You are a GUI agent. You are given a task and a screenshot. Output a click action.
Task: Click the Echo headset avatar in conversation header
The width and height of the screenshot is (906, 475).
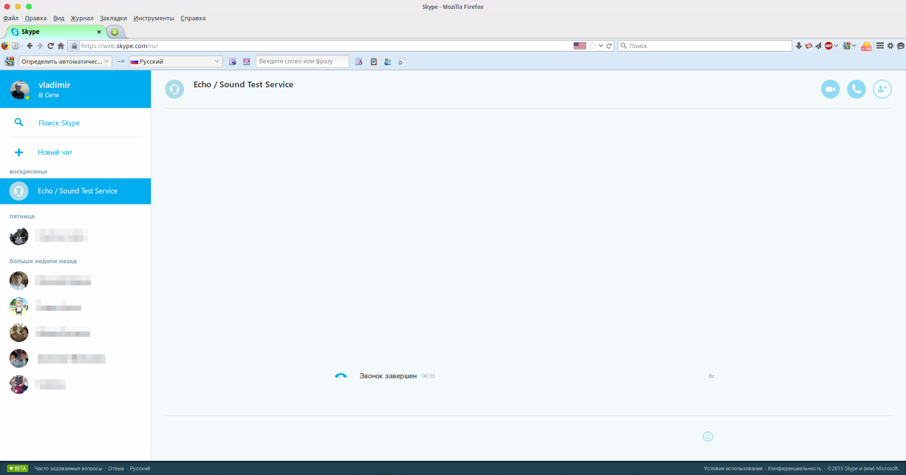coord(174,89)
